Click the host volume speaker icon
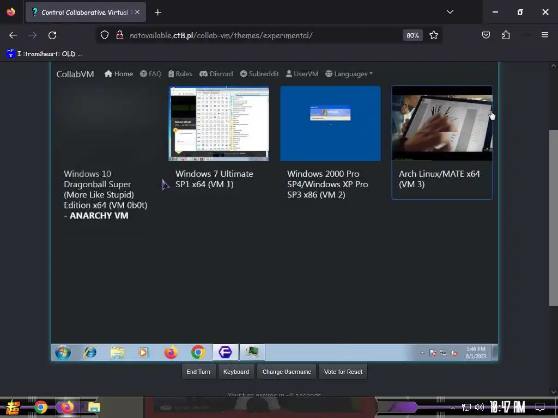558x418 pixels. coord(480,407)
